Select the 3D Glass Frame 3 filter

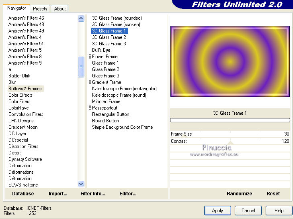coord(109,44)
